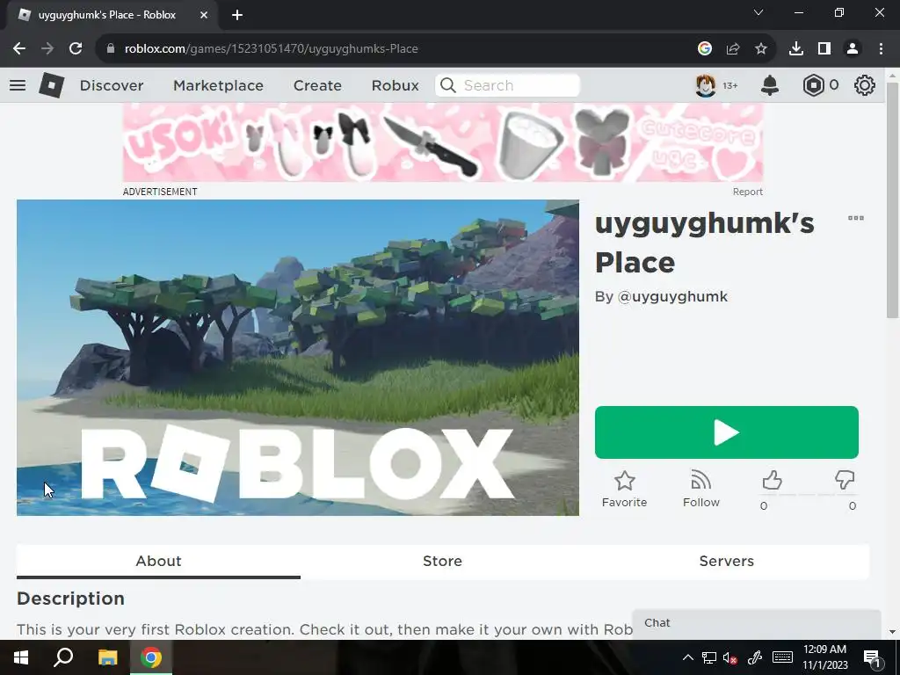Open the settings gear menu
The width and height of the screenshot is (900, 675).
(x=865, y=85)
